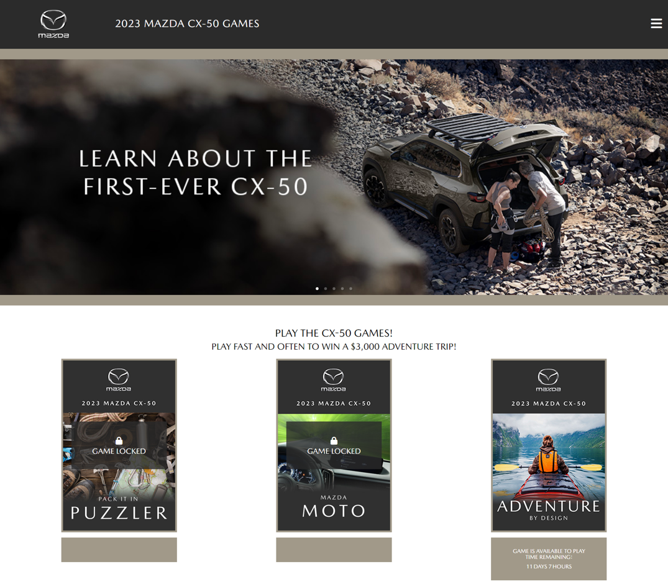Click the lock icon on Moto game

coord(334,440)
